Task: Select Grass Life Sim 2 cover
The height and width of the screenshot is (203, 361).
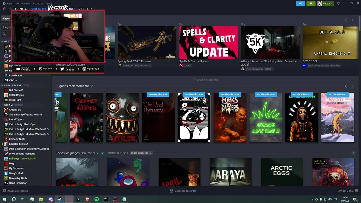Action: click(x=266, y=118)
